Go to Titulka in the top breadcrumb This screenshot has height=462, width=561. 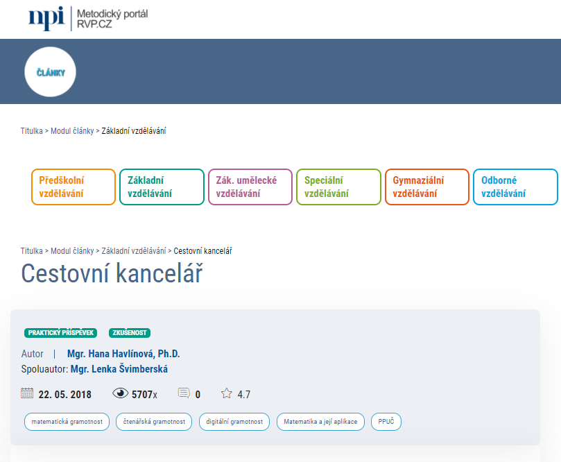click(32, 130)
